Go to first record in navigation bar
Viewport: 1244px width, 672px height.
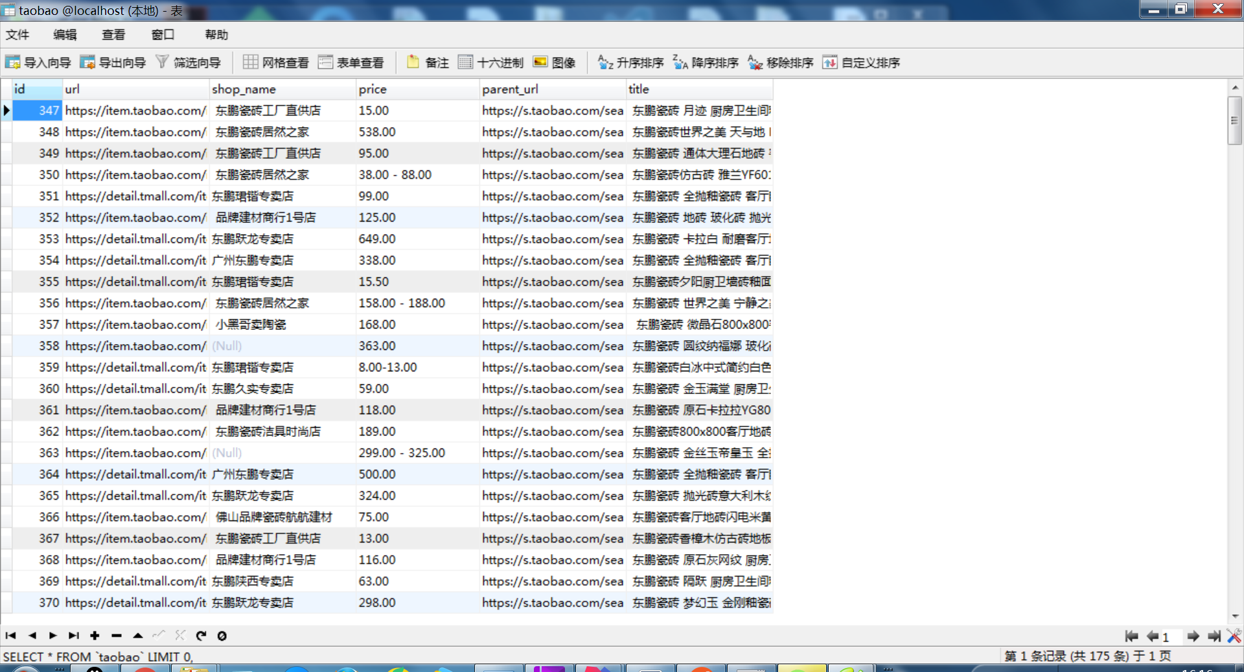click(x=10, y=636)
